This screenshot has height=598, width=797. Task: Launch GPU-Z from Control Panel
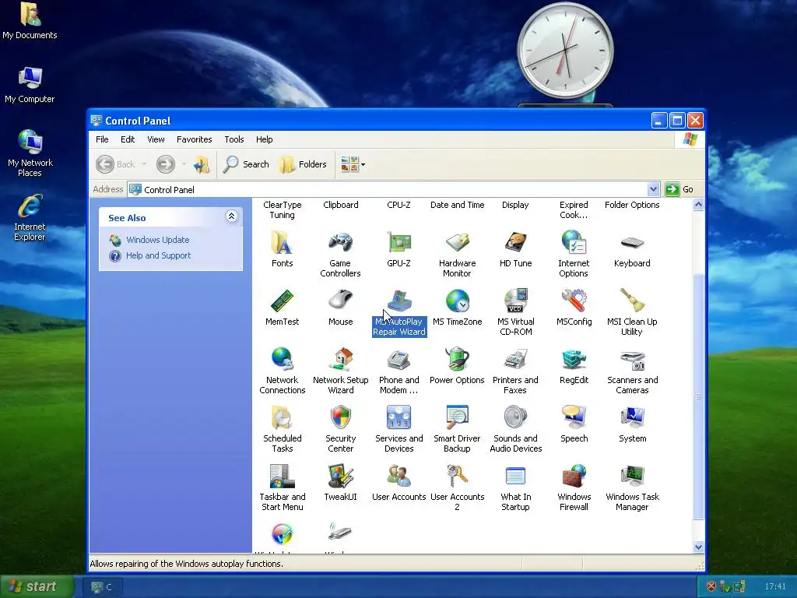pyautogui.click(x=398, y=243)
